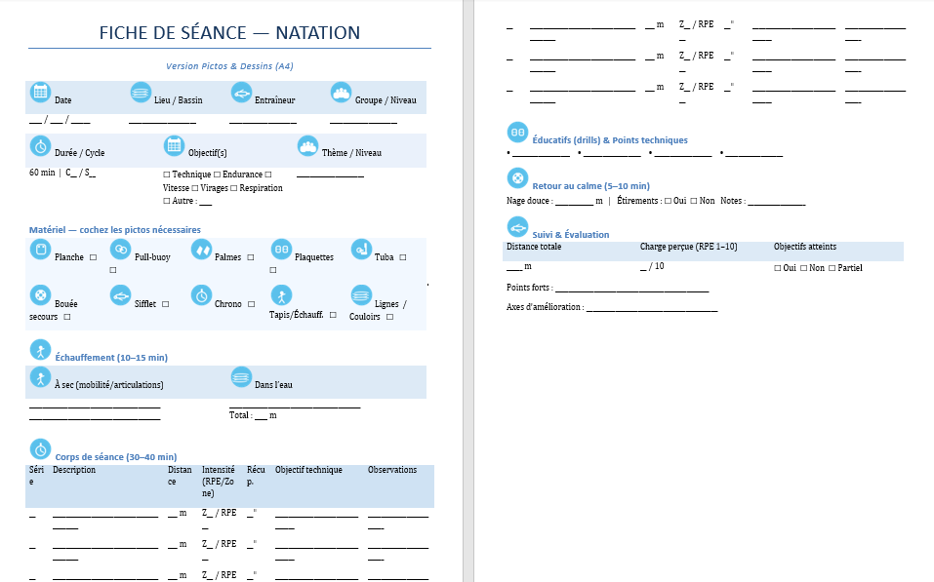The height and width of the screenshot is (582, 934).
Task: Tick the Palmes checkbox
Action: tap(251, 257)
